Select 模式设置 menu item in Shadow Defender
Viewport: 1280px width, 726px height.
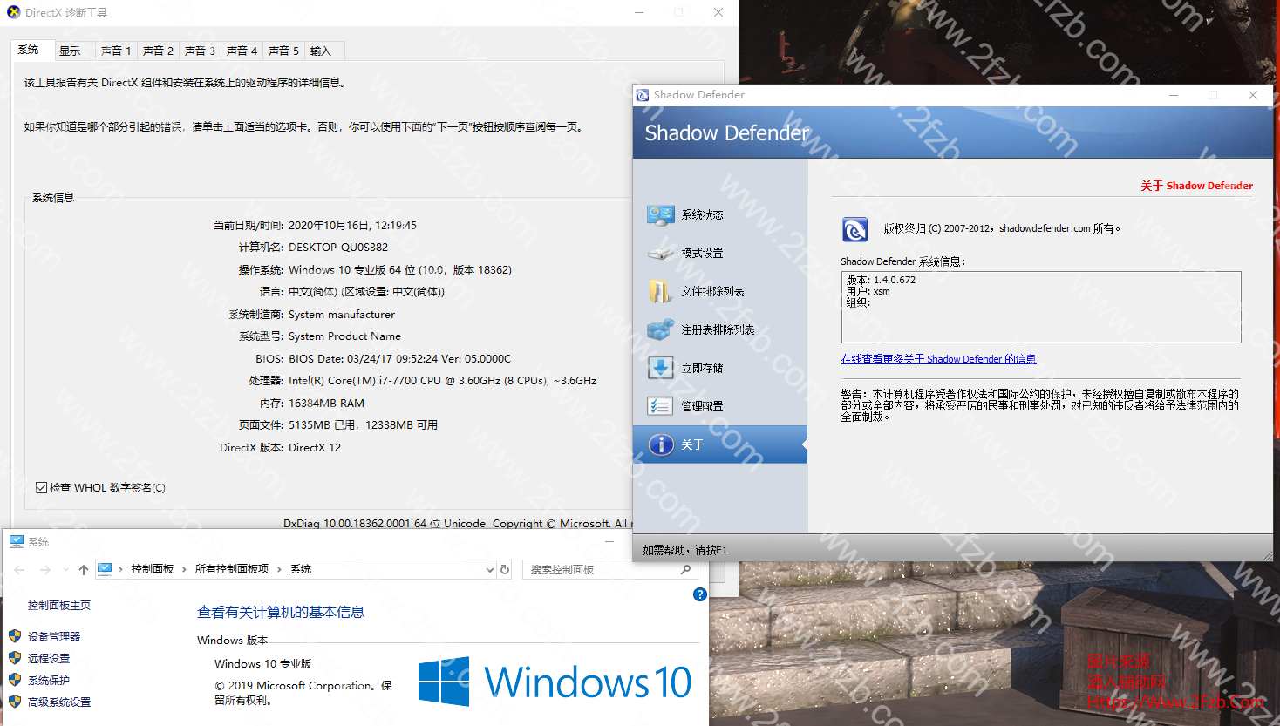pos(720,253)
